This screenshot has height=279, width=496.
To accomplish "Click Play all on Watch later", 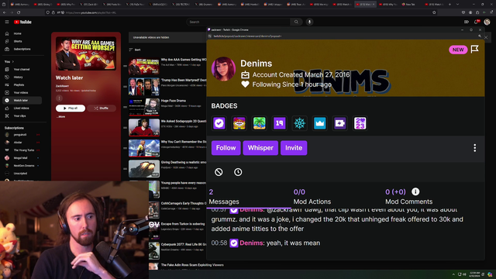I will (71, 108).
